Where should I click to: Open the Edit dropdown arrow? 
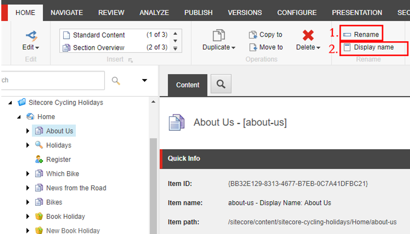[x=37, y=48]
